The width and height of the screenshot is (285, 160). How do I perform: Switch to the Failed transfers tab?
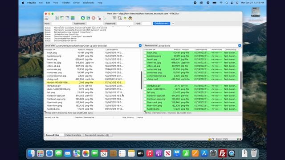pos(73,135)
